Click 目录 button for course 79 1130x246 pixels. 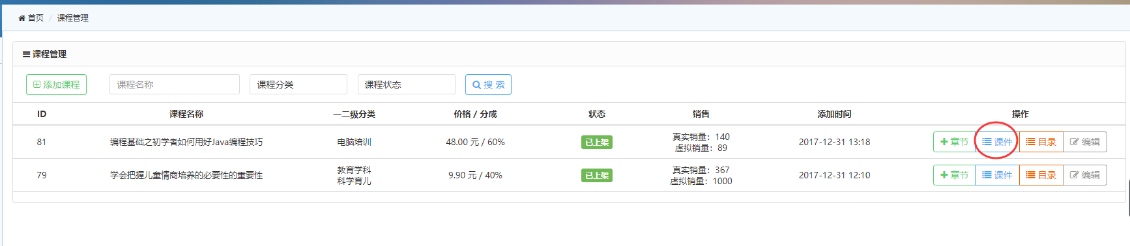pos(1041,175)
